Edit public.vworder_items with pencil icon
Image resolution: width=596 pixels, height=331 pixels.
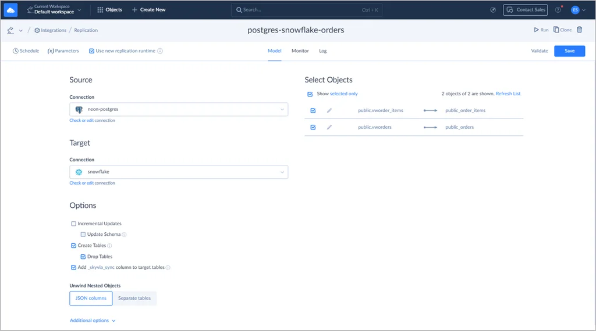[x=329, y=111]
